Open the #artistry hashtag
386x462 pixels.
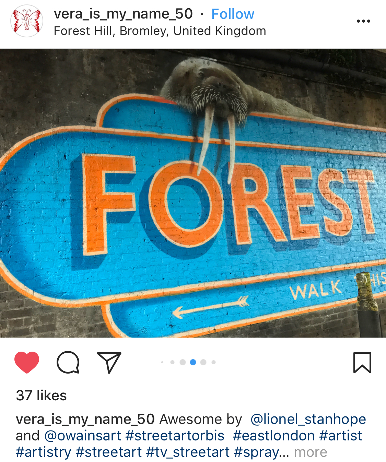point(44,452)
